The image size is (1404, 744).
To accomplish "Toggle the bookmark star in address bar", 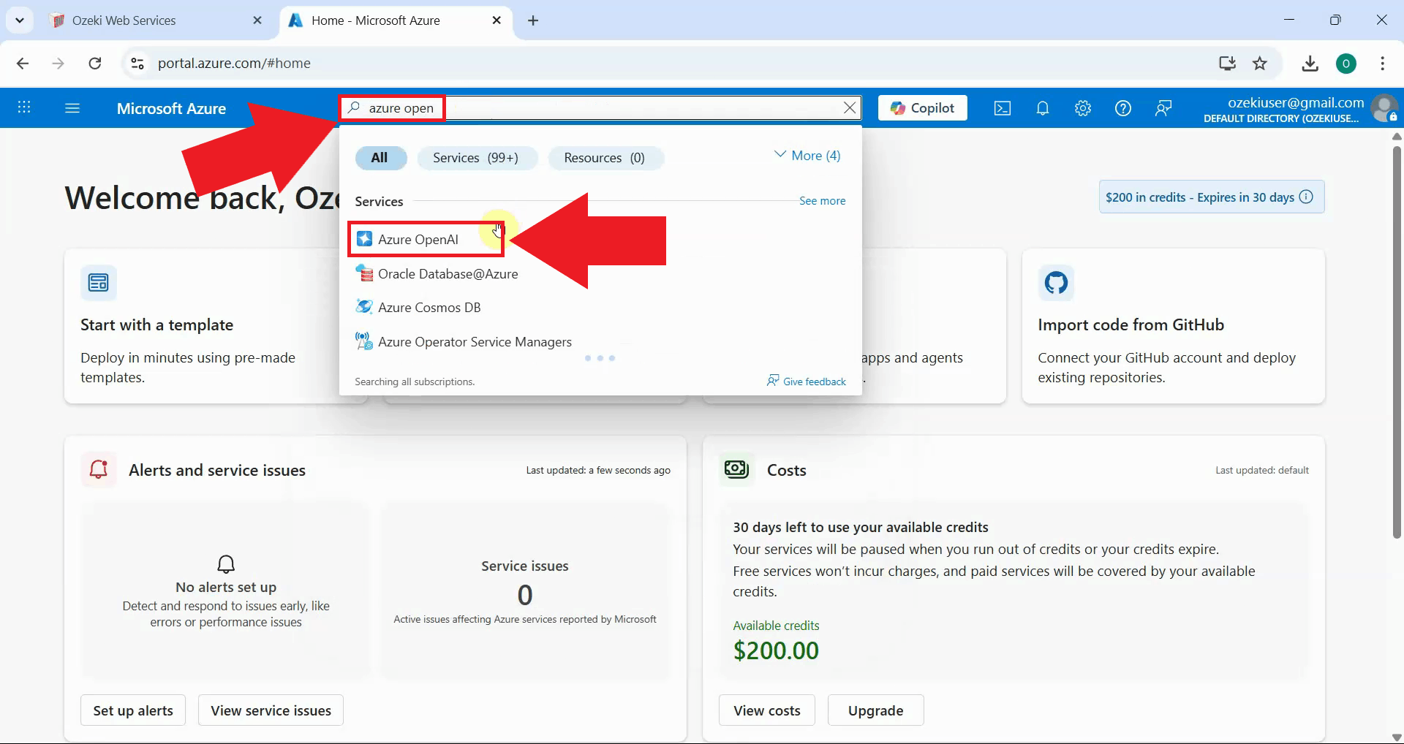I will [1260, 64].
